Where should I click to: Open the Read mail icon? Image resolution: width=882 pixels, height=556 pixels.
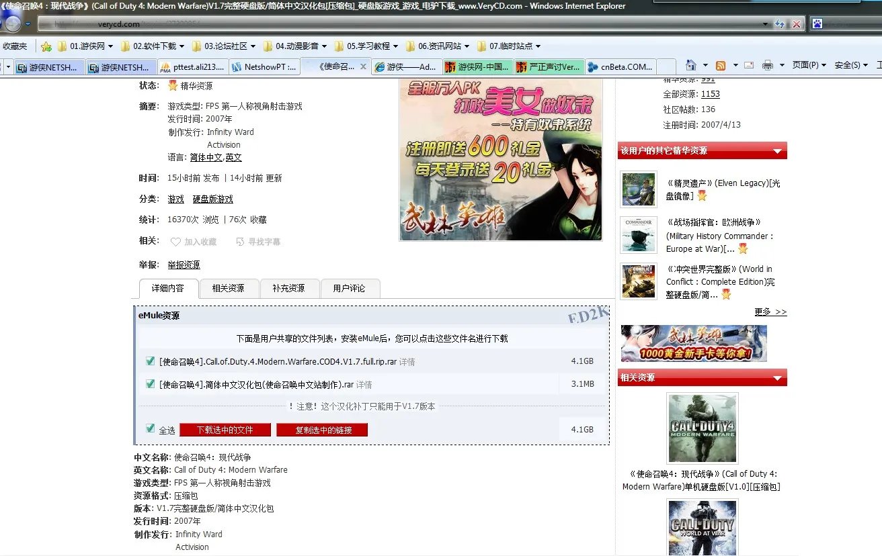pyautogui.click(x=748, y=65)
